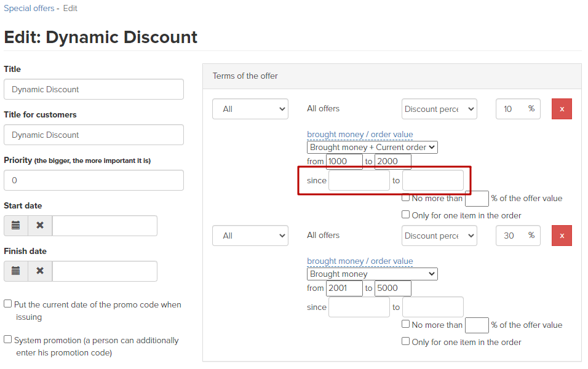Enable the second rule's 'No more than' checkbox
Image resolution: width=588 pixels, height=369 pixels.
[x=405, y=324]
